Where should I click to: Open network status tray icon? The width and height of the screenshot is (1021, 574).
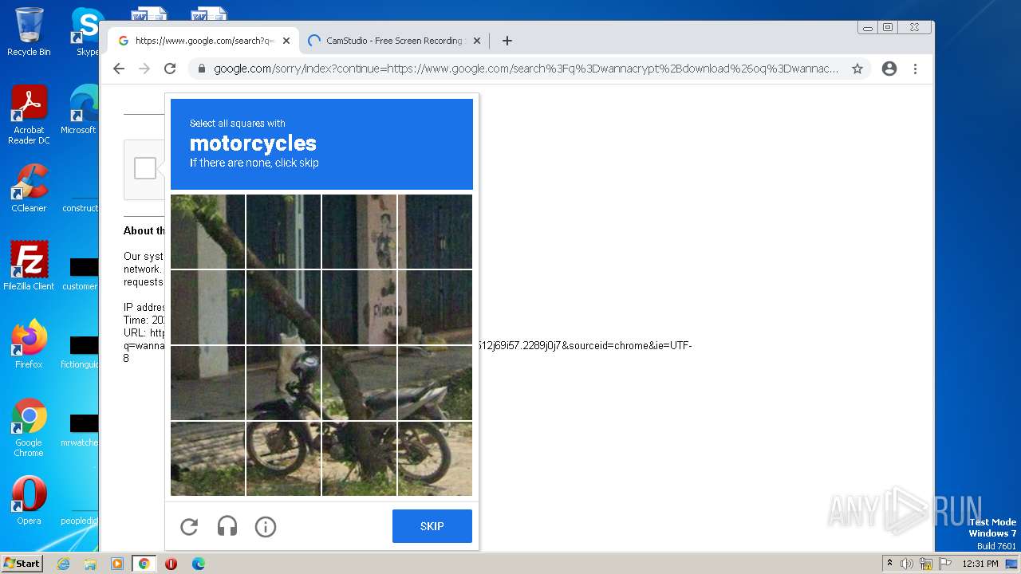(x=926, y=564)
